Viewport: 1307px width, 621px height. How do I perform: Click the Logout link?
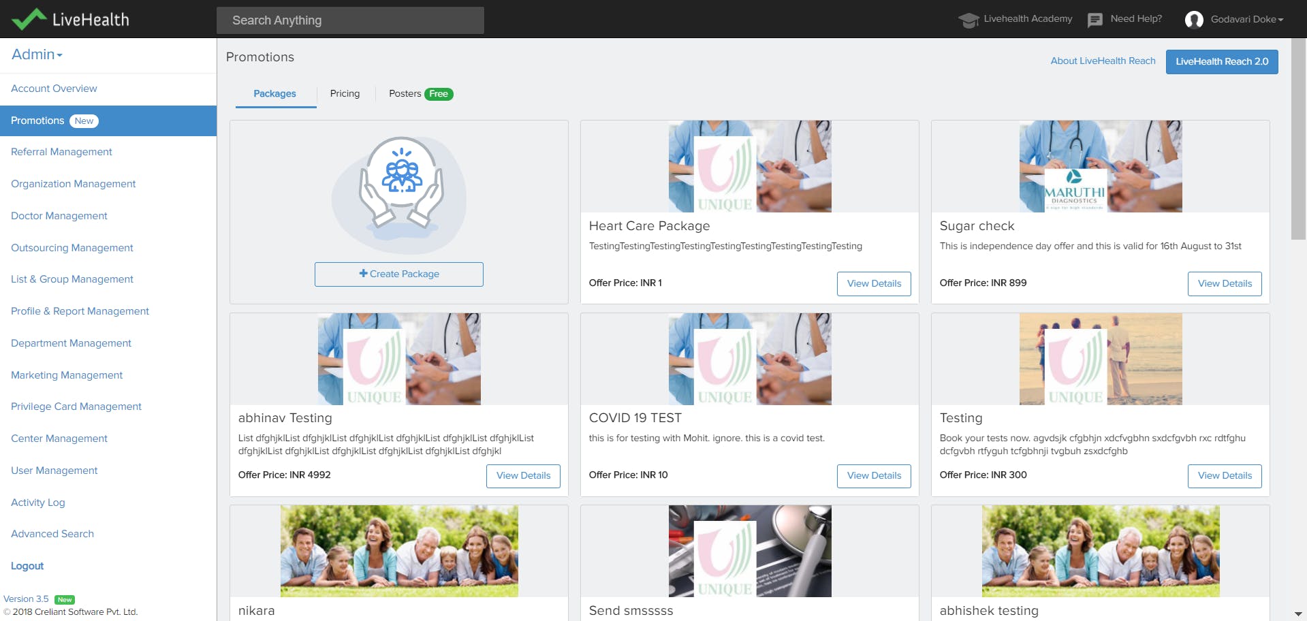(27, 566)
